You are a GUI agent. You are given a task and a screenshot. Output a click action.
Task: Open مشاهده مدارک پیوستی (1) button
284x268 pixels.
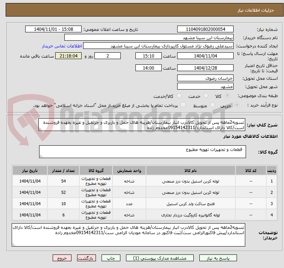tap(160, 258)
